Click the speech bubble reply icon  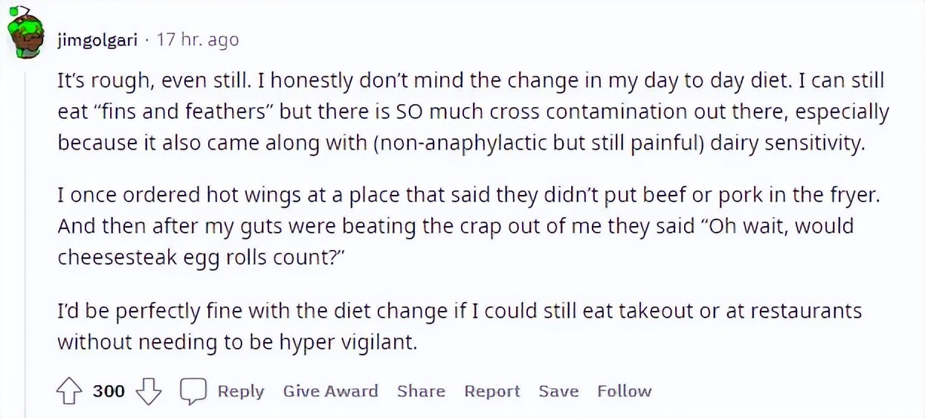coord(194,391)
